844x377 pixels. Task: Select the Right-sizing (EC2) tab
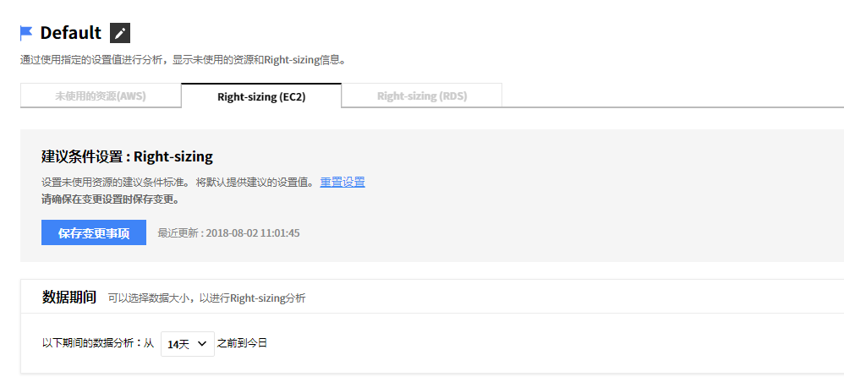pyautogui.click(x=261, y=96)
